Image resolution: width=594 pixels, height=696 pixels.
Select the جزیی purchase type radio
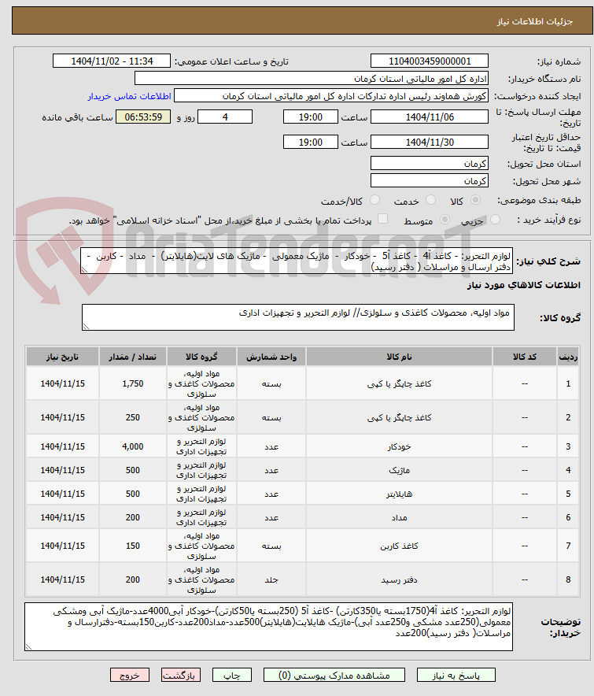(x=495, y=220)
